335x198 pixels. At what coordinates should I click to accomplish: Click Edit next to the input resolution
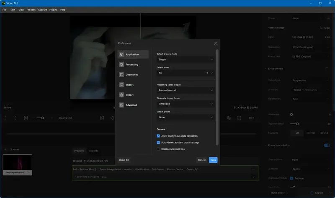pyautogui.click(x=327, y=37)
